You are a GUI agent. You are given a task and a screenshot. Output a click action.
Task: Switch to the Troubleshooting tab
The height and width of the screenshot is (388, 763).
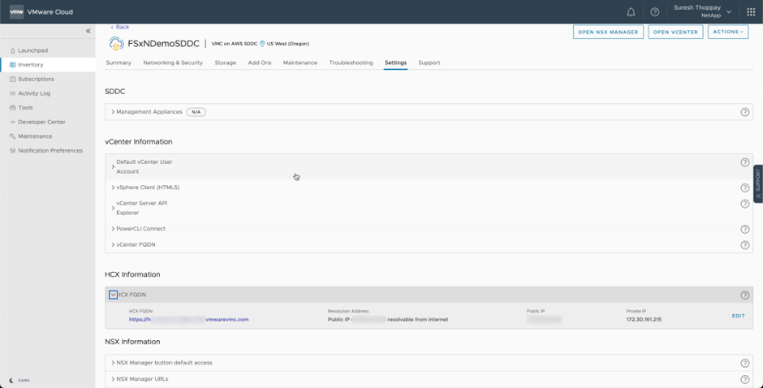pyautogui.click(x=351, y=63)
